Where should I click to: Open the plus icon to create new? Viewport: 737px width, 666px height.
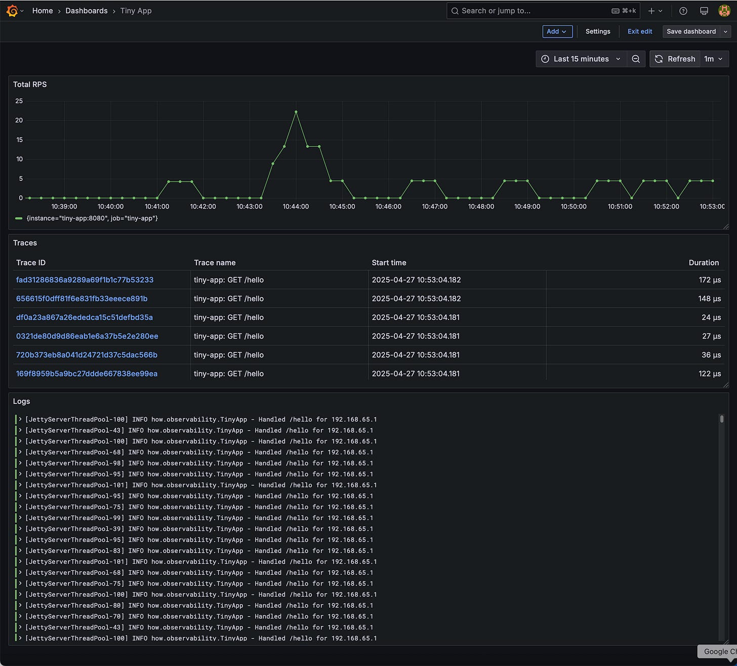coord(652,11)
